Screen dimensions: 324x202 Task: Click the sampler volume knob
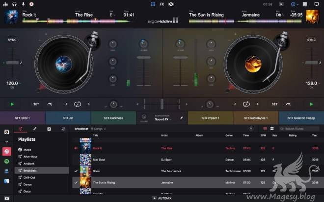click(x=144, y=117)
